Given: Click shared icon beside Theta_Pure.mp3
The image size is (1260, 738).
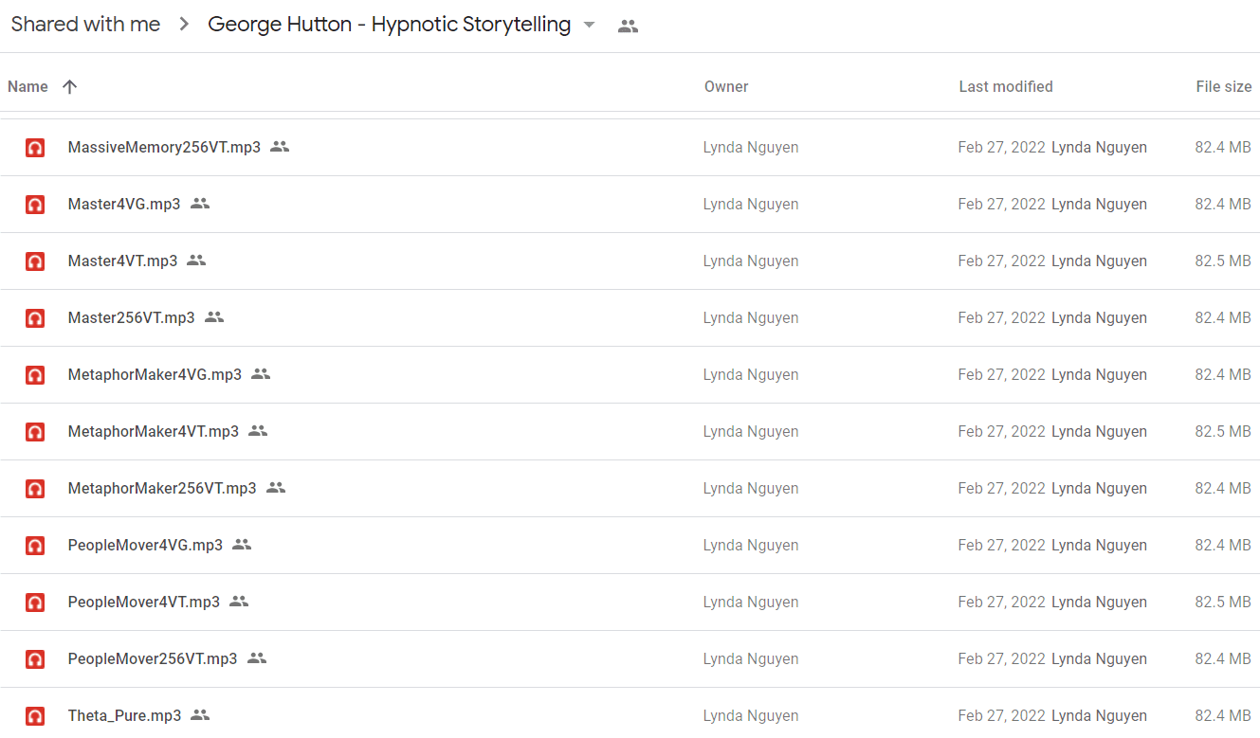Looking at the screenshot, I should 200,715.
